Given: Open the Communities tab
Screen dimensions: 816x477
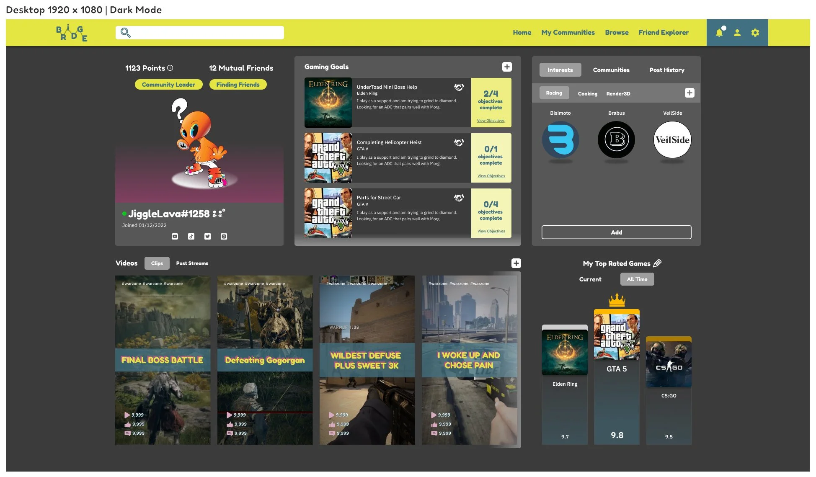Looking at the screenshot, I should pos(611,70).
